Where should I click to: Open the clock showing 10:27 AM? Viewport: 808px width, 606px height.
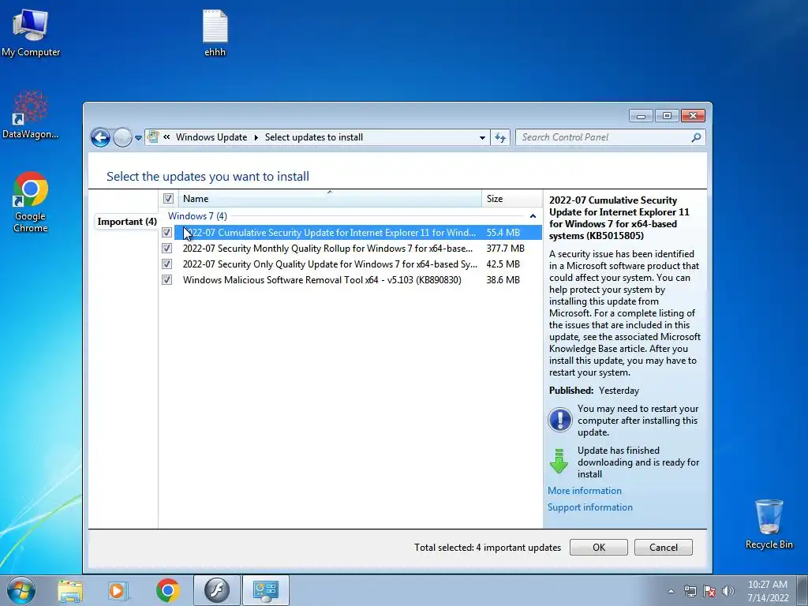click(768, 591)
